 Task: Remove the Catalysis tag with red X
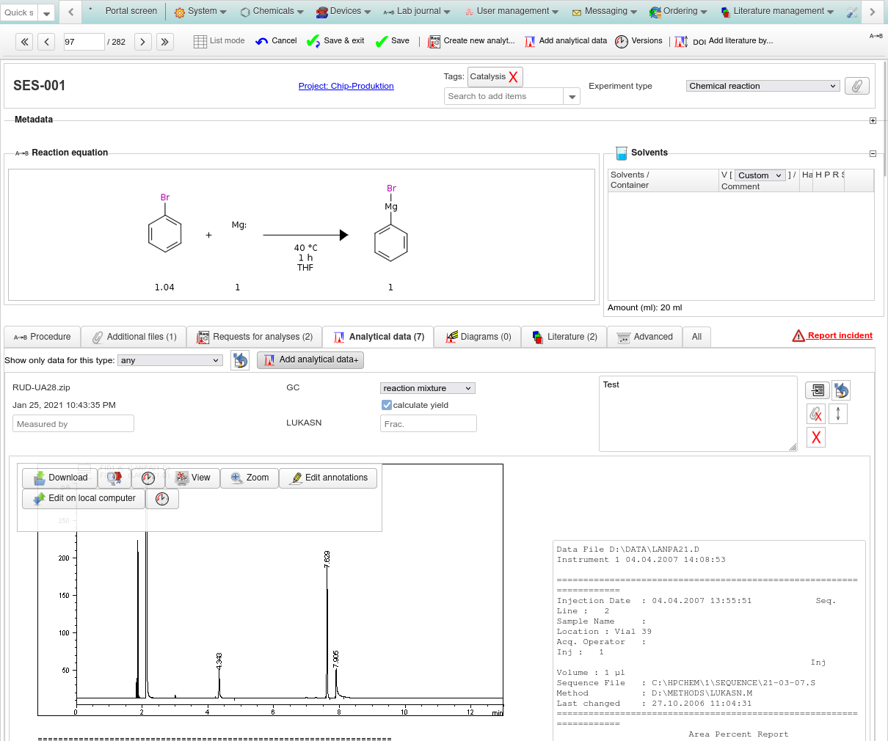(513, 77)
